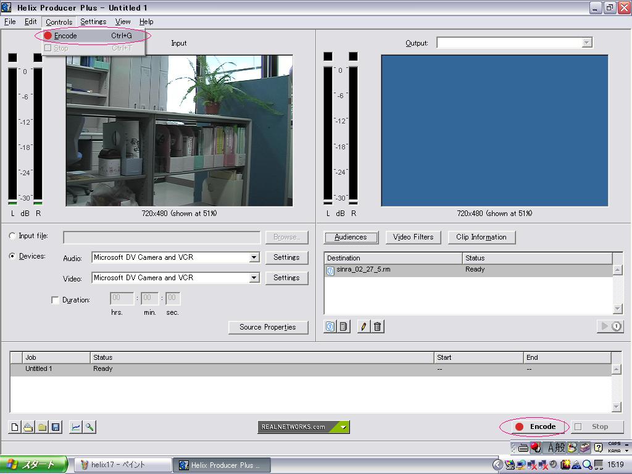Click the Duration seconds field

(173, 298)
